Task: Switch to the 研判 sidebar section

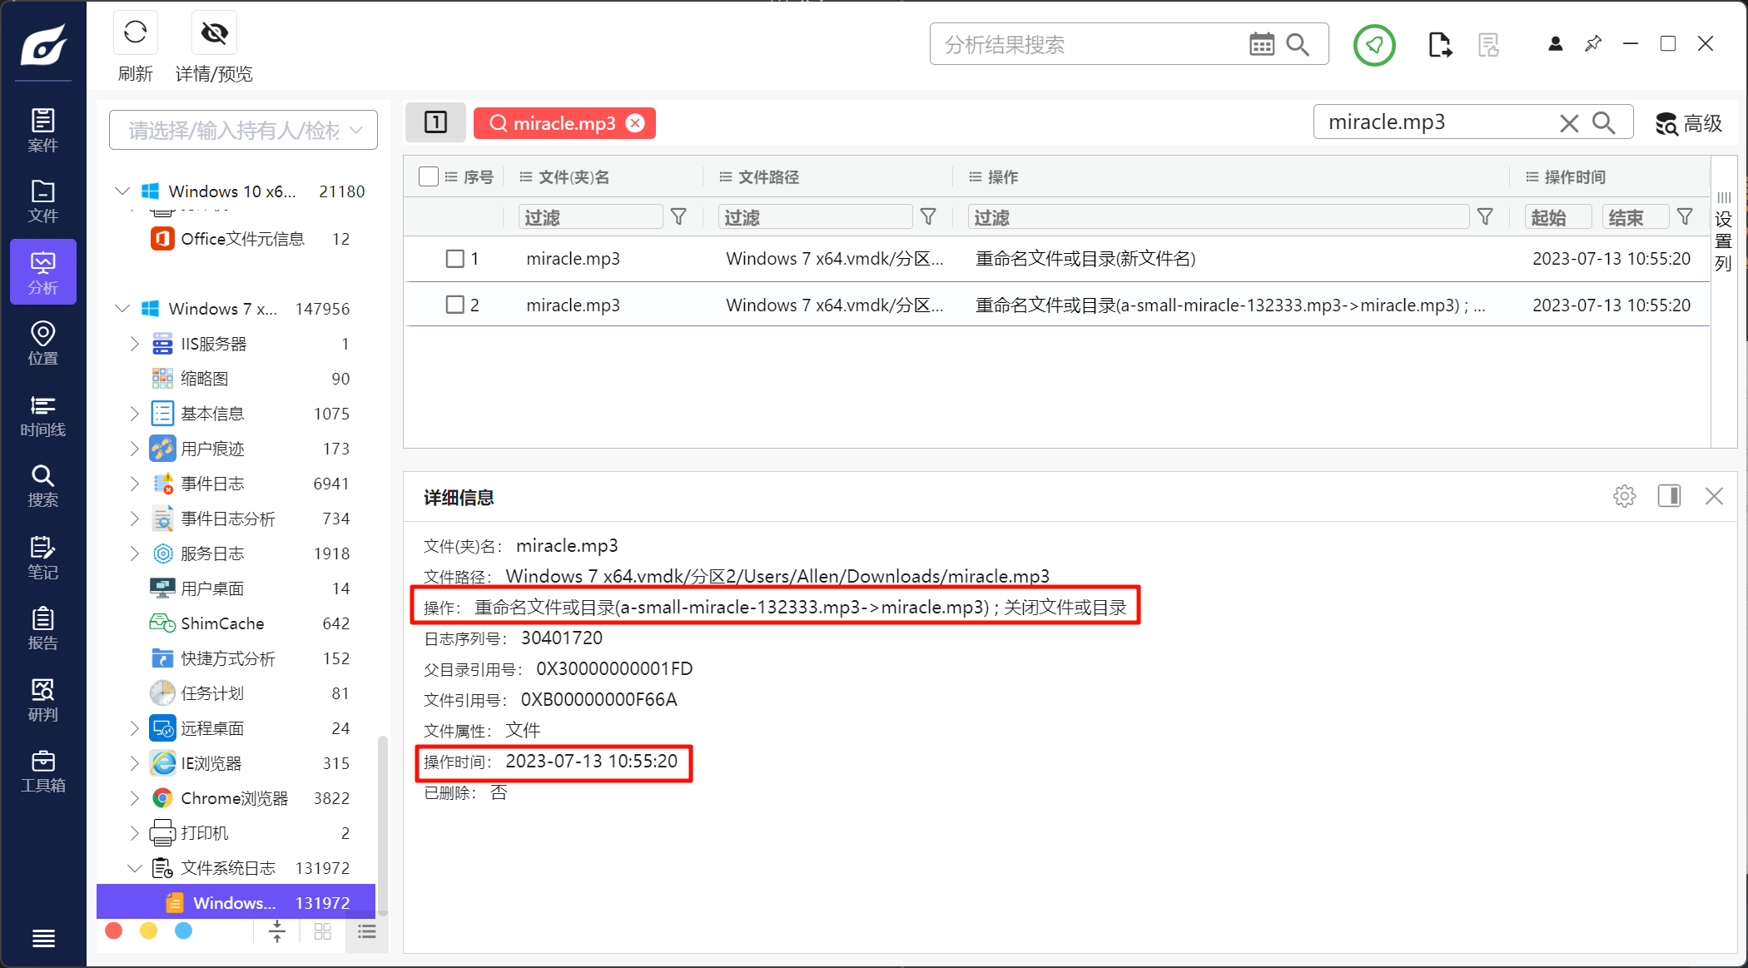Action: pyautogui.click(x=42, y=699)
